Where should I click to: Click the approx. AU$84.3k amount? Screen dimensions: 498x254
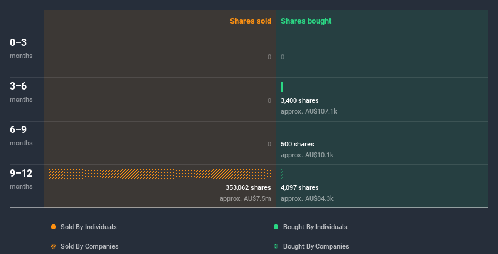coord(307,198)
